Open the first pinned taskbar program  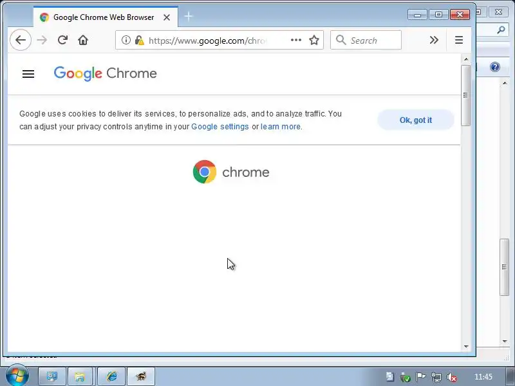coord(52,376)
